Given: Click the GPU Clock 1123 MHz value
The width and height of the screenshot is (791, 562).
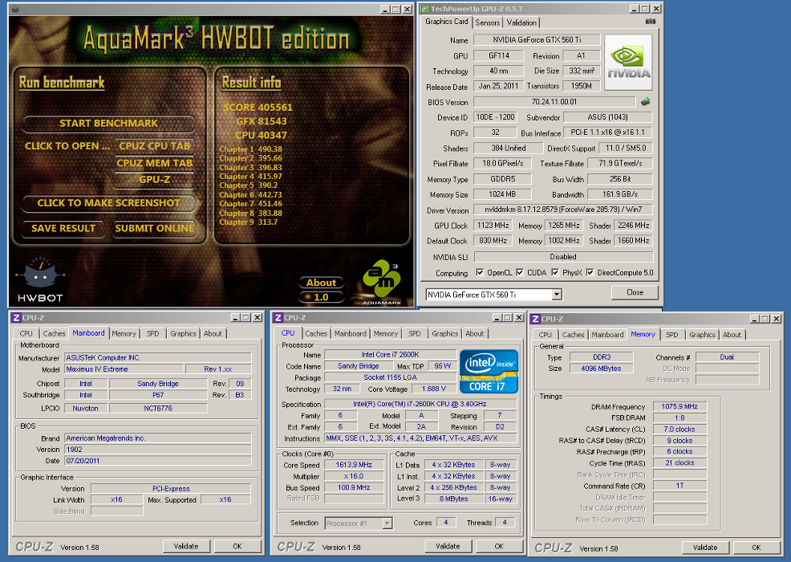Looking at the screenshot, I should (x=493, y=226).
